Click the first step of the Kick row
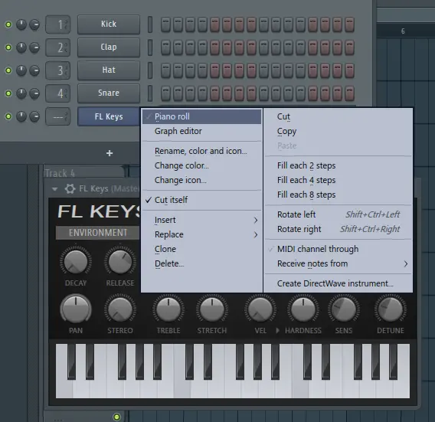The image size is (435, 422). coord(165,25)
